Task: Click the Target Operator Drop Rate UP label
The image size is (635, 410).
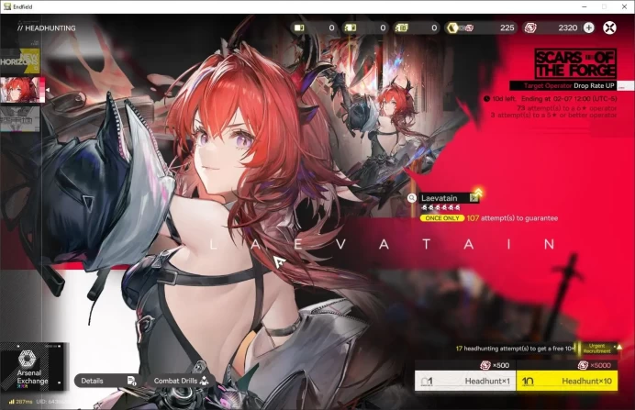Action: point(563,85)
